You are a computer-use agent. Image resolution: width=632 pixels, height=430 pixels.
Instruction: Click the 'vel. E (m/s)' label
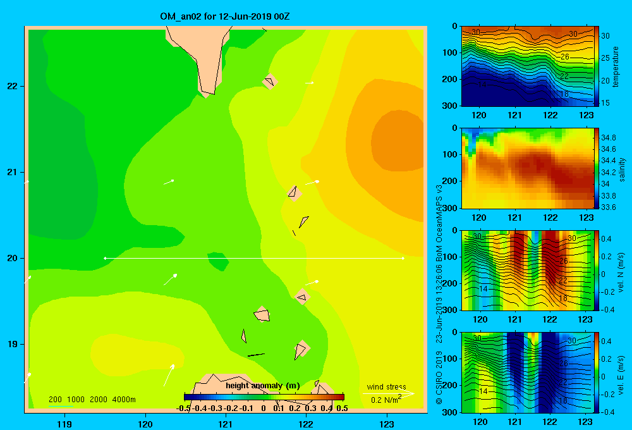621,374
